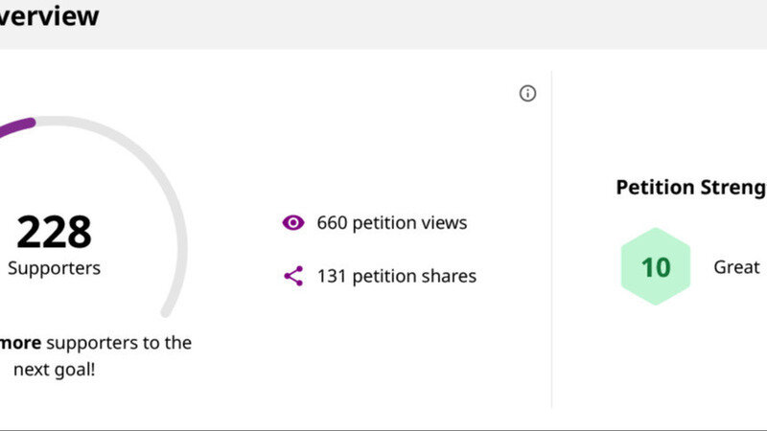Click "supporters to the" goal message text
Image resolution: width=767 pixels, height=431 pixels.
(x=119, y=343)
